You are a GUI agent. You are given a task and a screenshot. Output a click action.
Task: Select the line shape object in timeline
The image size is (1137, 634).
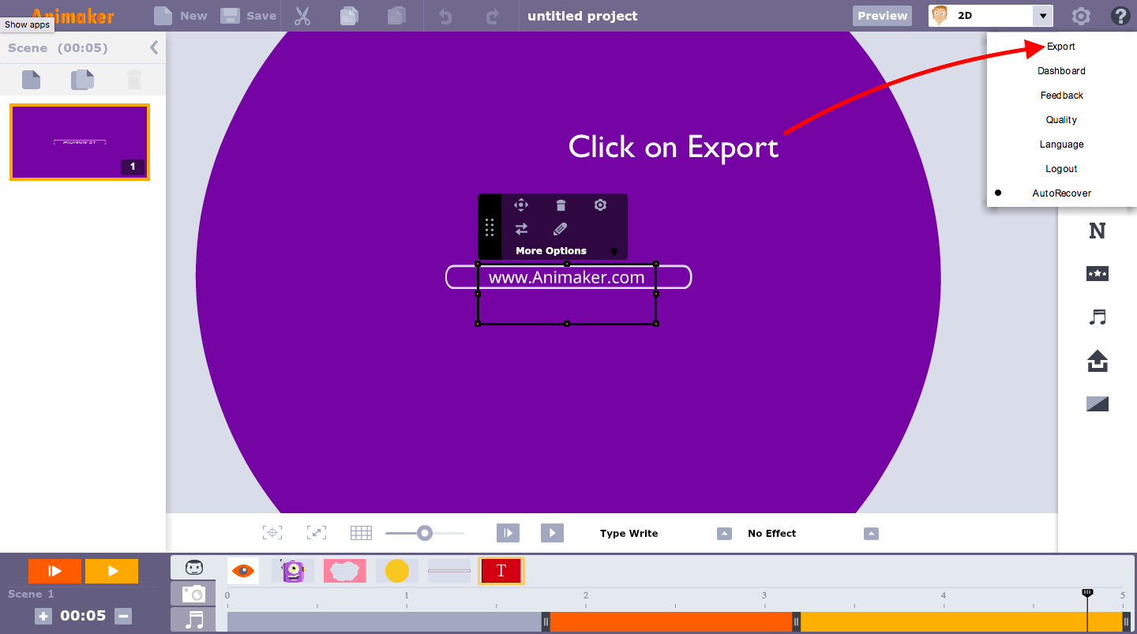click(x=449, y=571)
